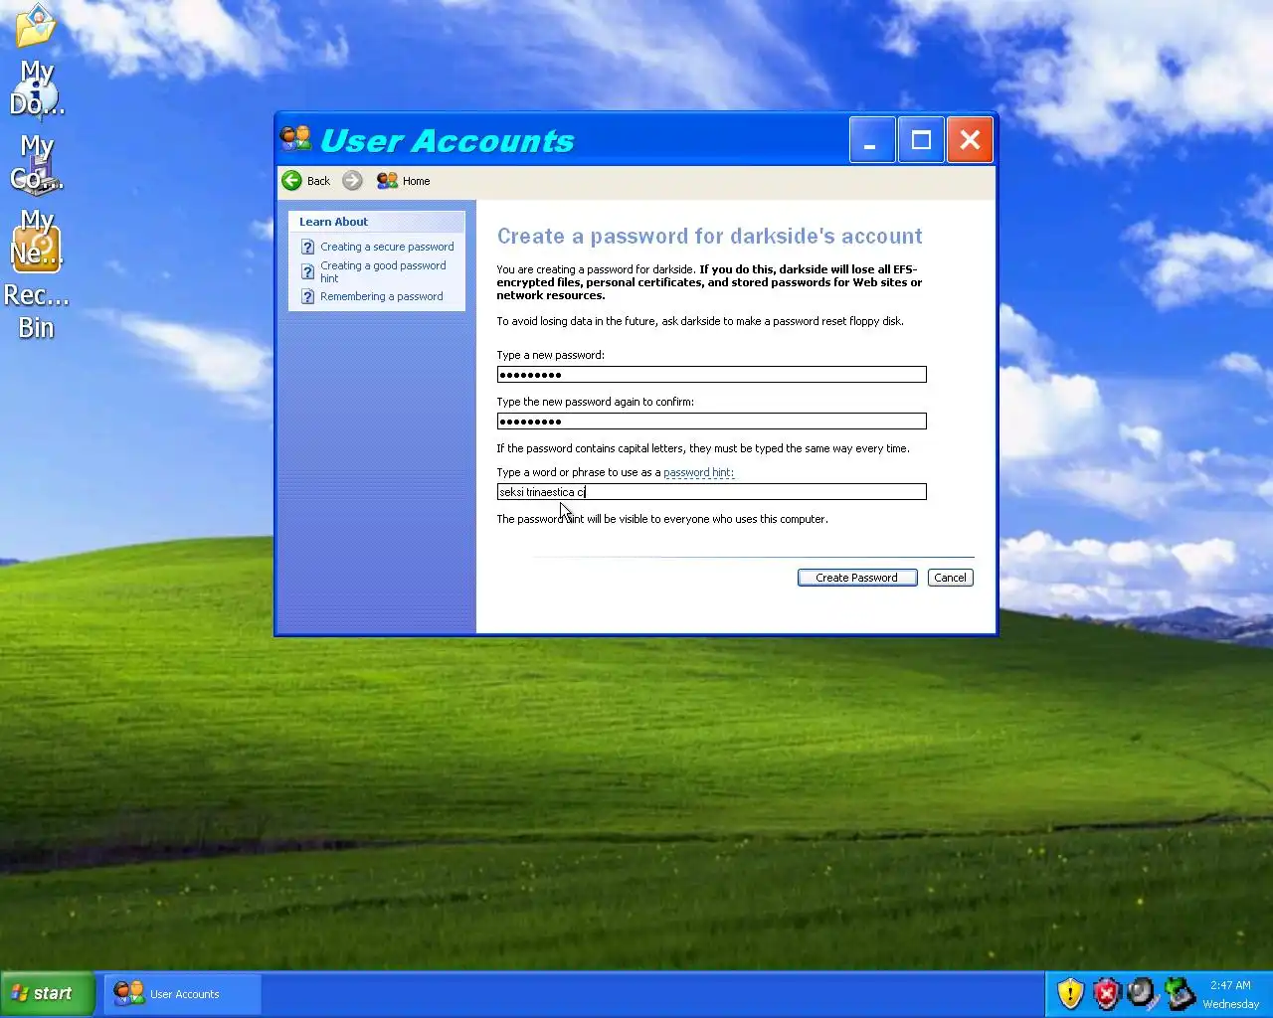
Task: Open Creating a good password hint link
Action: [383, 271]
